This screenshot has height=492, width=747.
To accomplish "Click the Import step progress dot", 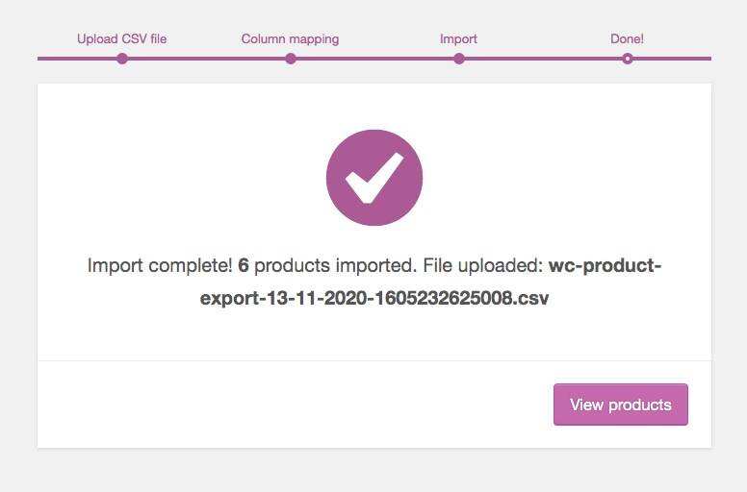I will tap(459, 59).
